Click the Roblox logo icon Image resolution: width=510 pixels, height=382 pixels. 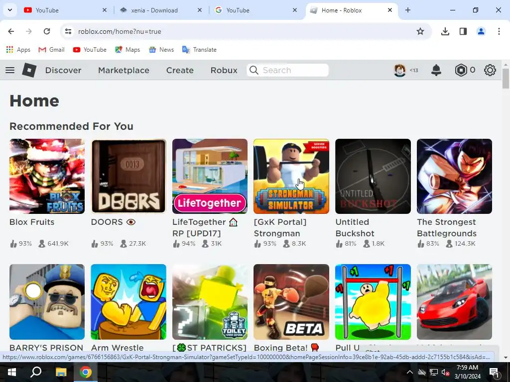29,70
